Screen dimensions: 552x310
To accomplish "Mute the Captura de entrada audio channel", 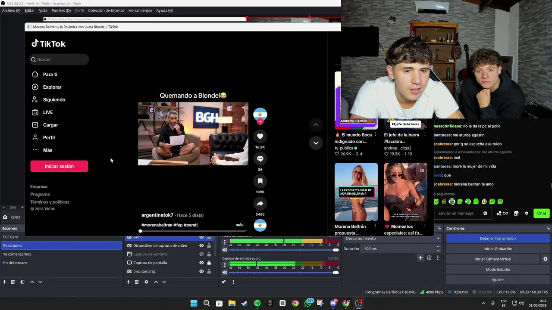I will tap(225, 273).
